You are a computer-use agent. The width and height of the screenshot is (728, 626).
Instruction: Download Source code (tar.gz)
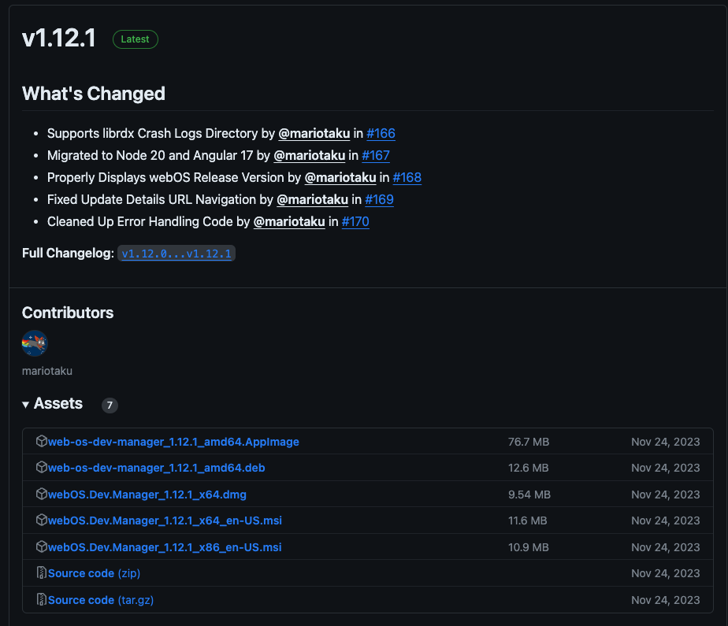[101, 600]
